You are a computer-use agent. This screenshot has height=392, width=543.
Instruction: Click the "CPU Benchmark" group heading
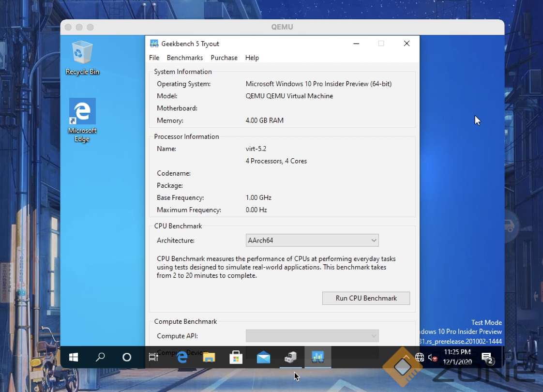coord(178,226)
